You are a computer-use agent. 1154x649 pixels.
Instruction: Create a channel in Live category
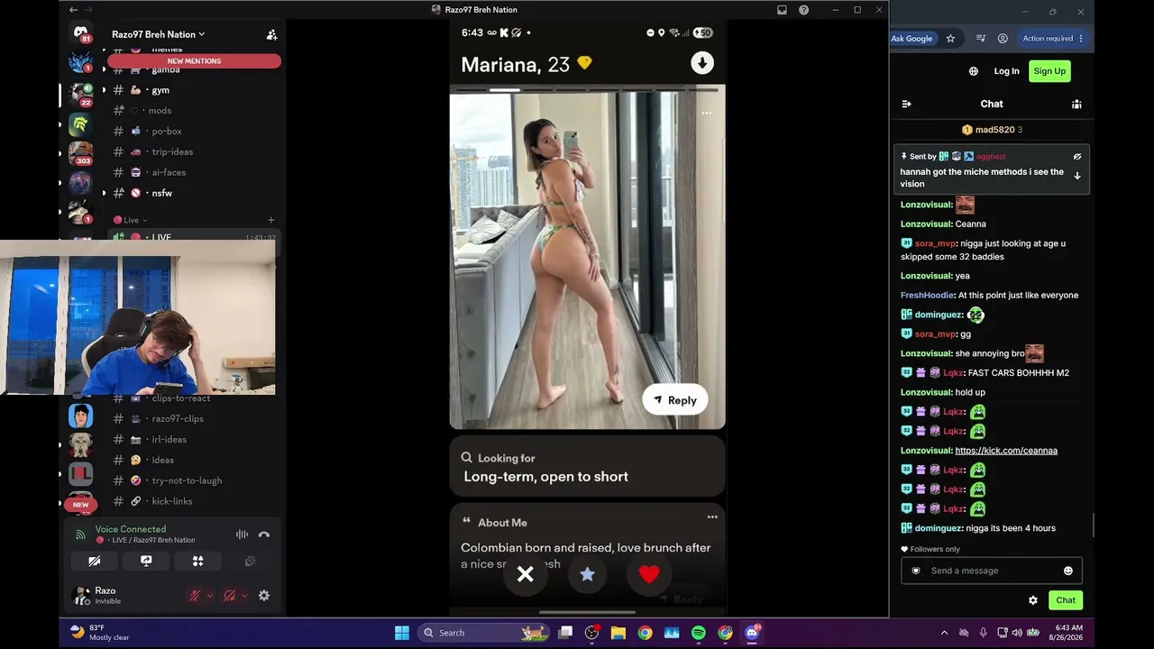pyautogui.click(x=271, y=220)
